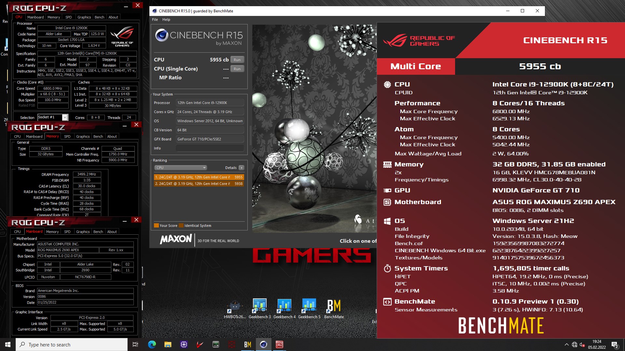Select the Cinebench taskbar icon
The height and width of the screenshot is (351, 625).
pyautogui.click(x=264, y=344)
